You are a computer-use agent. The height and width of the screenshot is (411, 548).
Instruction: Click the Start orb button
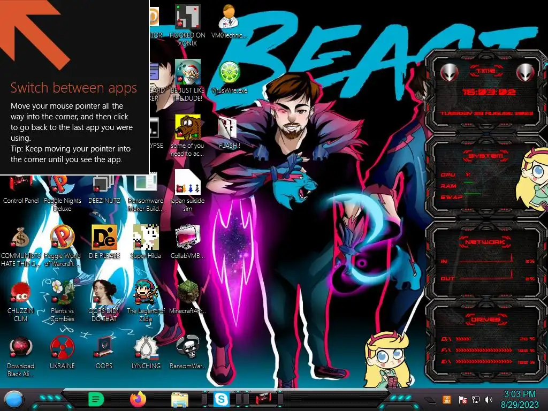click(14, 399)
